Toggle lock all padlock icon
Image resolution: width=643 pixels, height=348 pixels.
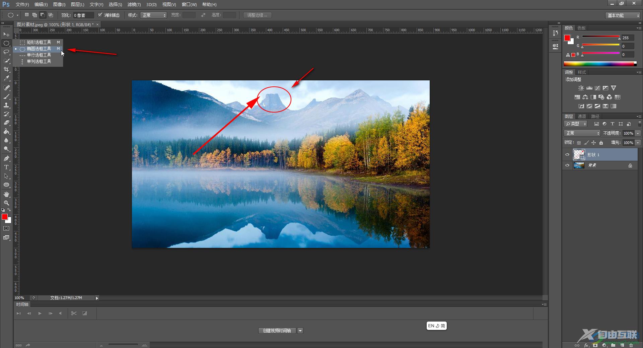(x=601, y=143)
